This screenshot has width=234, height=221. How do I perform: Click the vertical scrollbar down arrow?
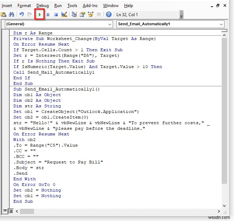point(224,206)
